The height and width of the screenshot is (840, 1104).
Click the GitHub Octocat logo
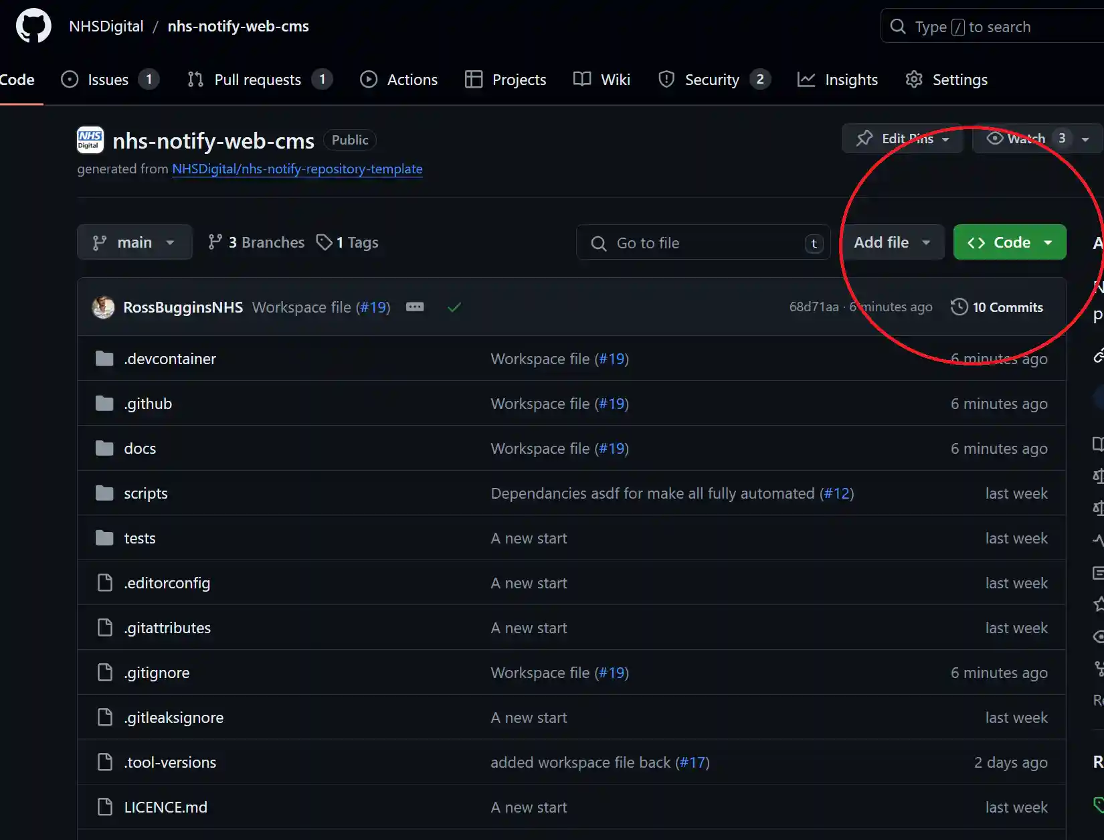[x=33, y=26]
